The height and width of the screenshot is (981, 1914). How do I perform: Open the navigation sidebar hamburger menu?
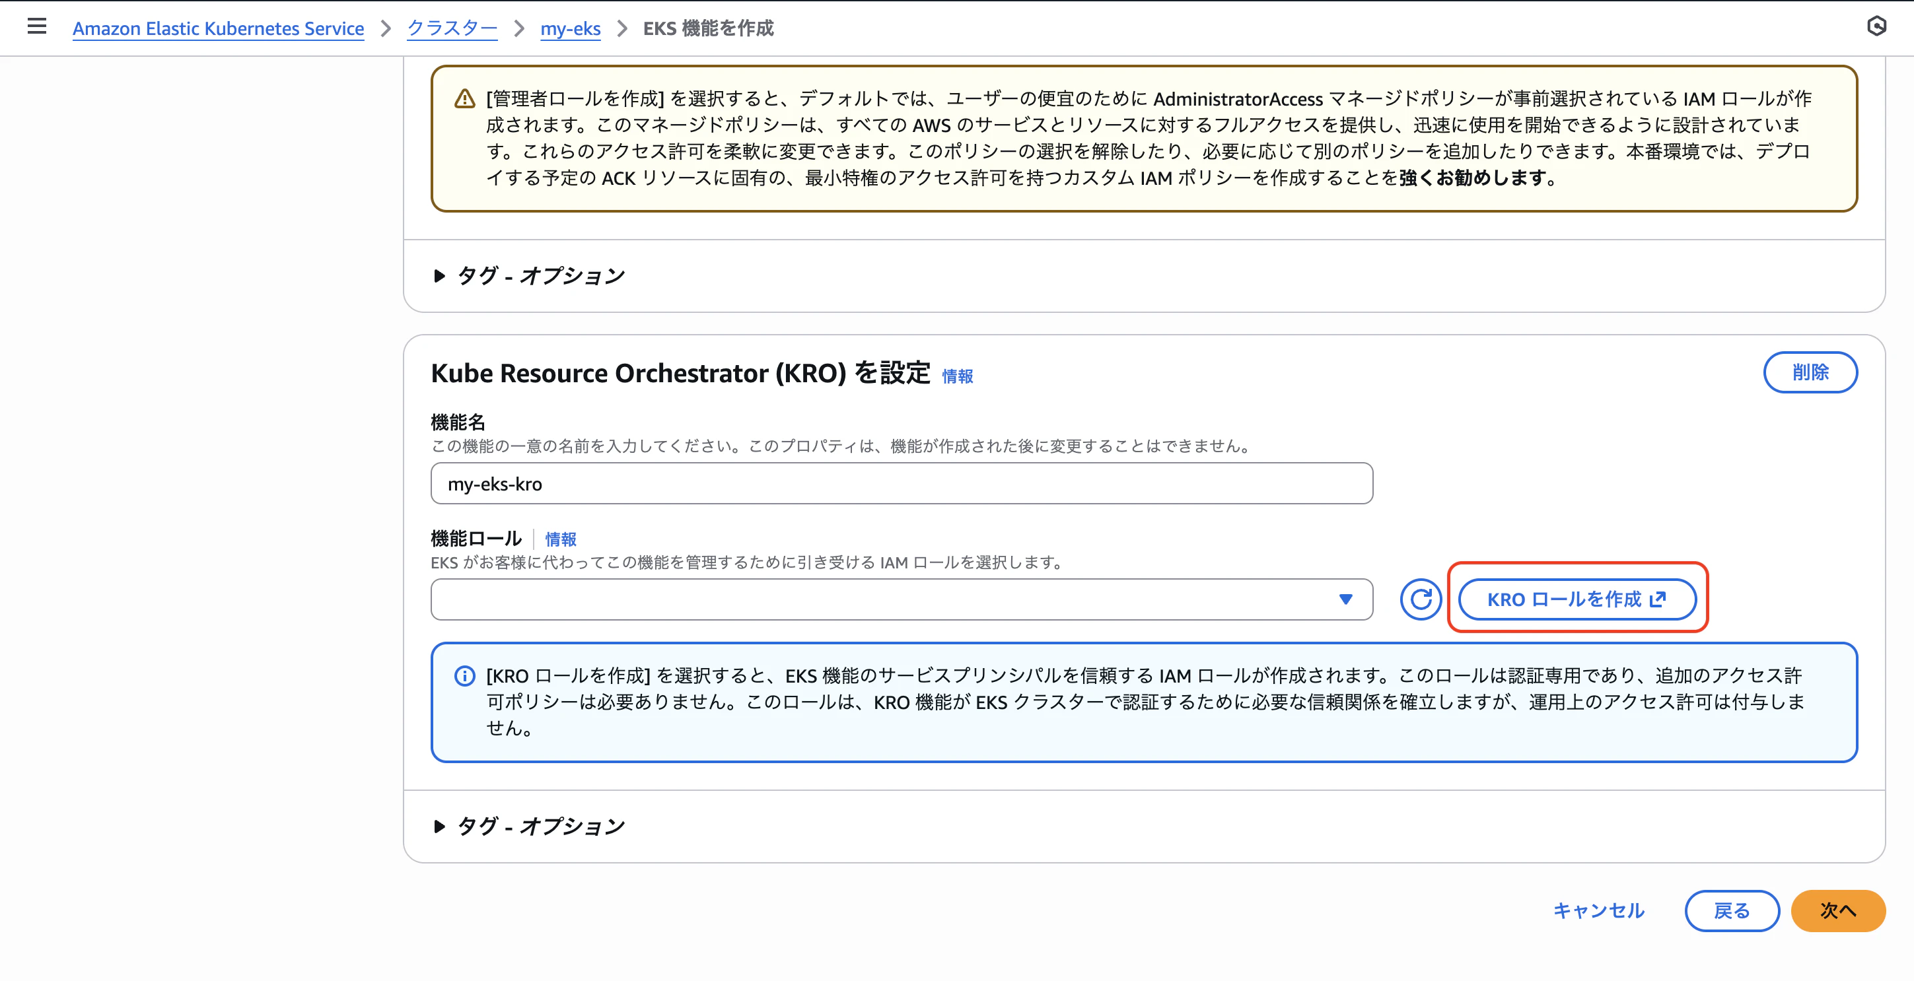coord(36,26)
